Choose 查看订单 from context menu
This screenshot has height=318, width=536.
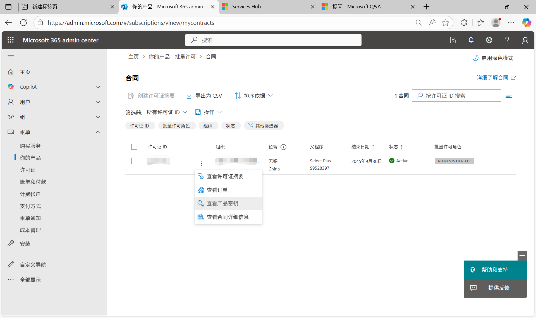pos(228,190)
